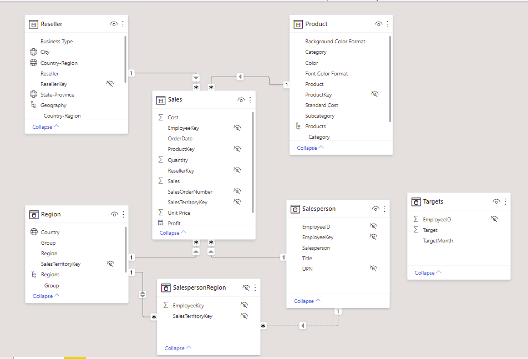Viewport: 528px width, 359px height.
Task: Open Targets table more options menu
Action: click(x=505, y=201)
